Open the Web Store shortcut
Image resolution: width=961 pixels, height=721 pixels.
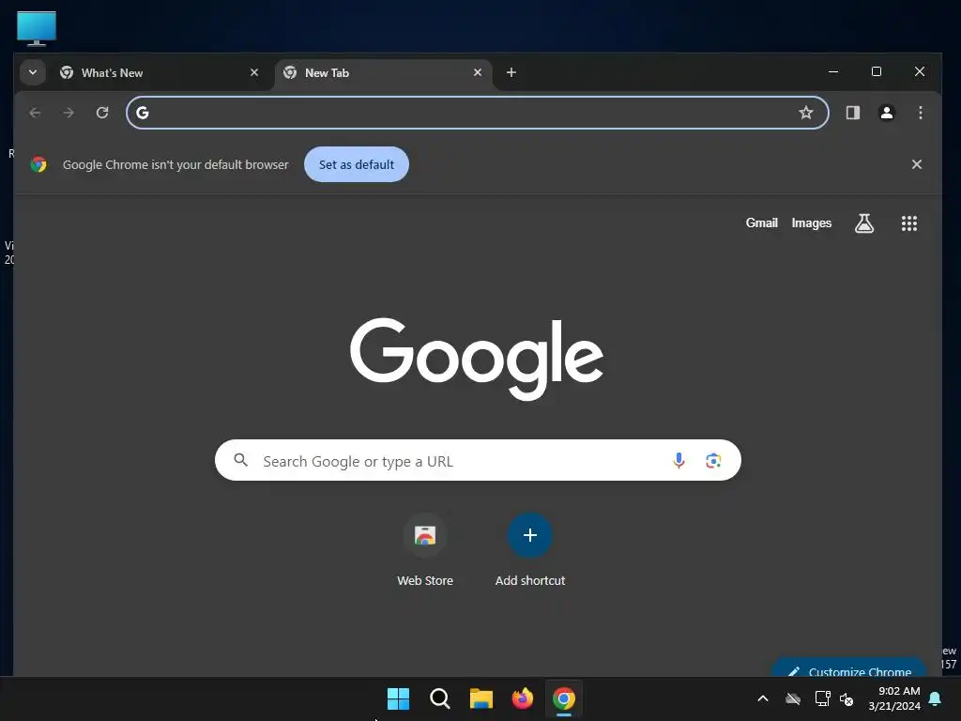coord(425,550)
